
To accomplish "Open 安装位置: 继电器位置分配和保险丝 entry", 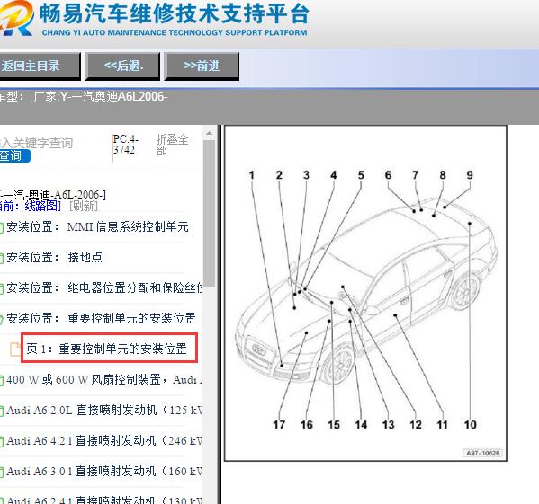I will tap(103, 287).
